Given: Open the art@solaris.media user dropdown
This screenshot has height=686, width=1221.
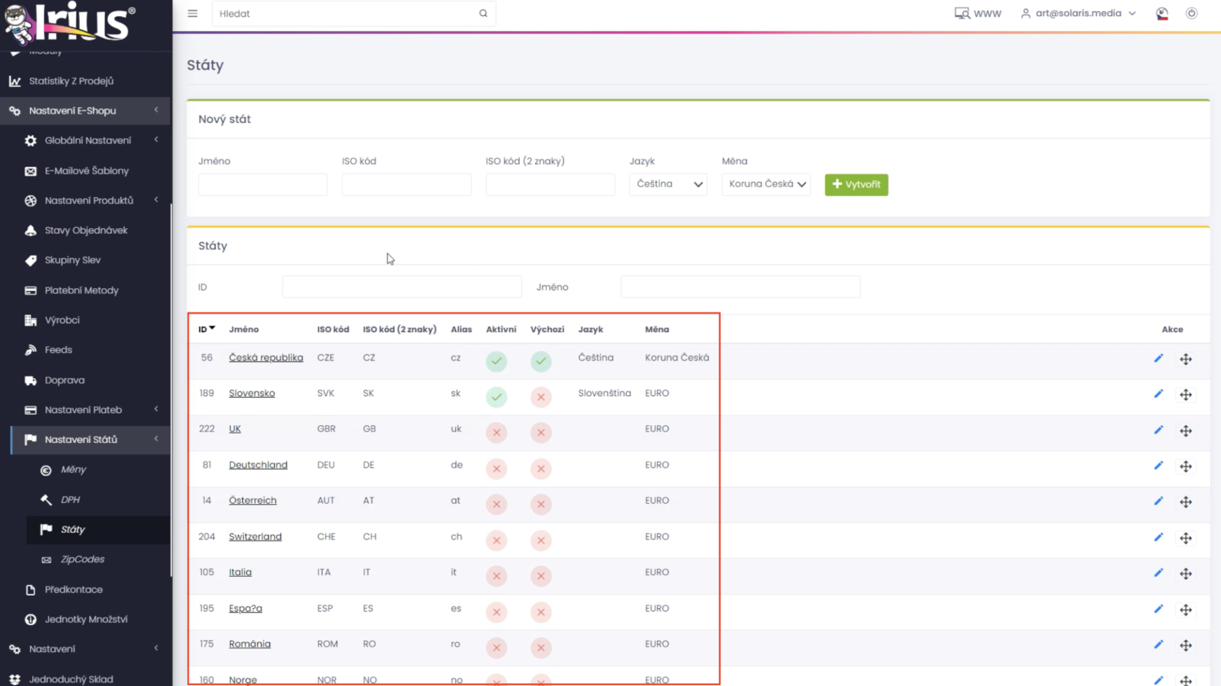Looking at the screenshot, I should [1079, 13].
